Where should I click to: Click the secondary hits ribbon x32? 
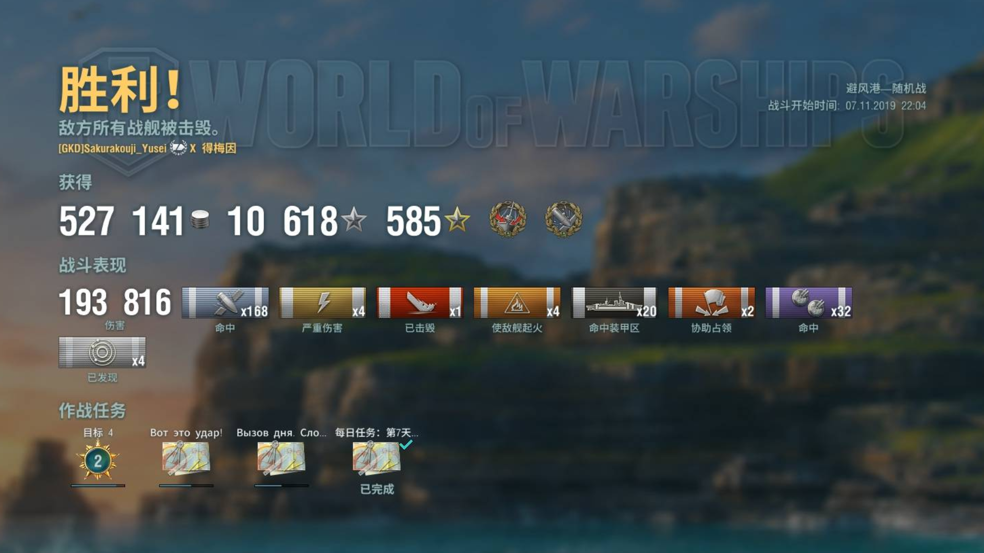pyautogui.click(x=809, y=303)
